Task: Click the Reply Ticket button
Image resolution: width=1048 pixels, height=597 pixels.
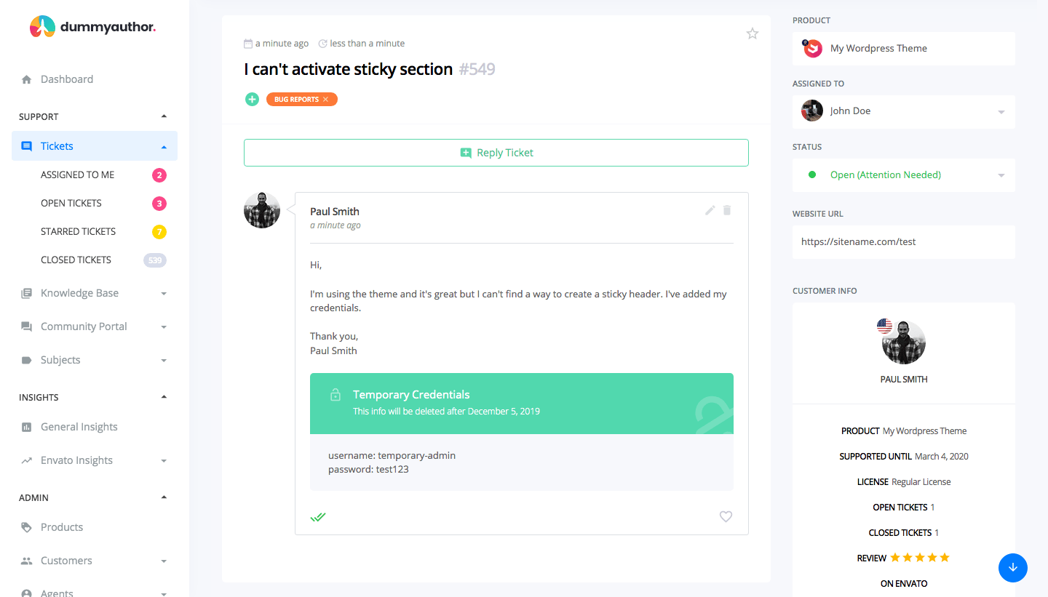Action: pos(496,153)
